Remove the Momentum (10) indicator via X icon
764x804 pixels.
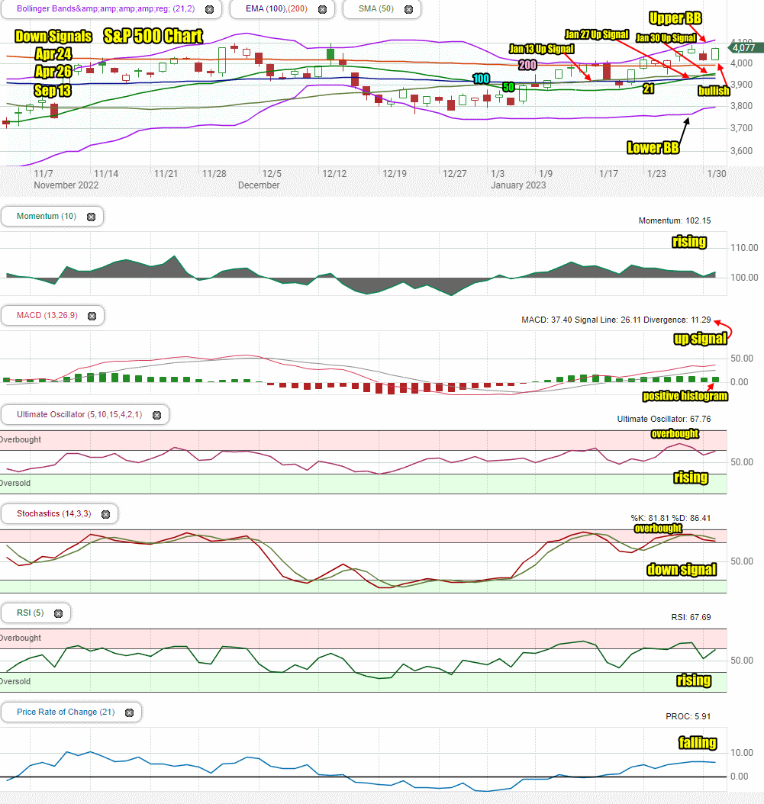[x=92, y=217]
